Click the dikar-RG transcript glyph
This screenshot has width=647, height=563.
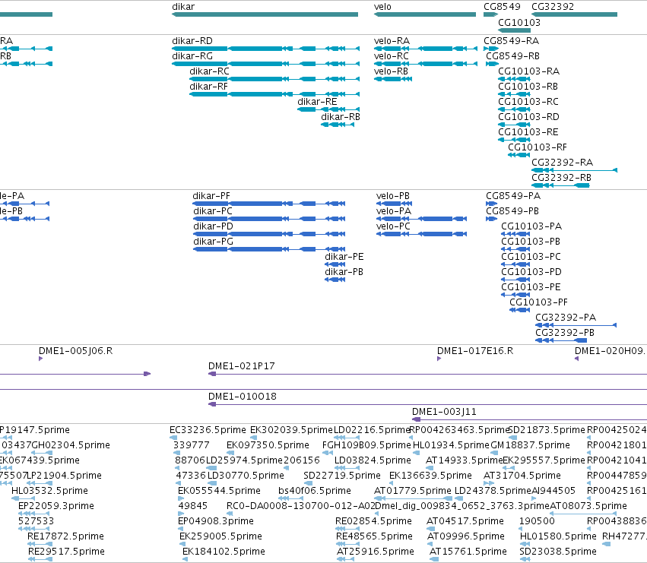266,64
